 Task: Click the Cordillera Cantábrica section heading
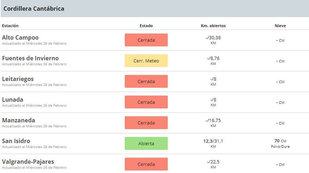(34, 9)
